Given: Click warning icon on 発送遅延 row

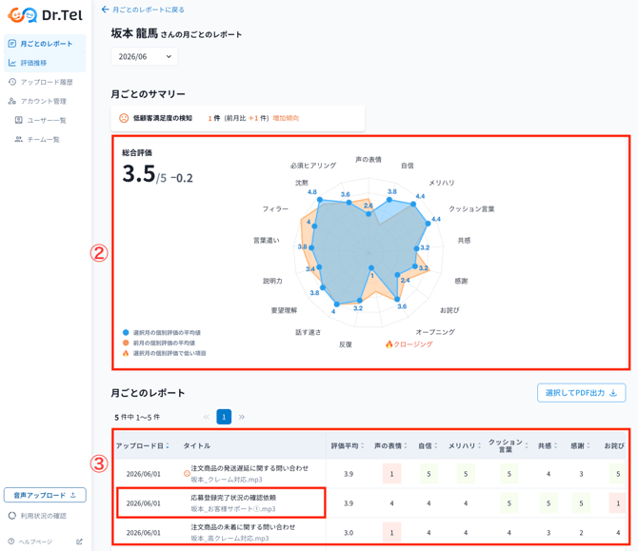Looking at the screenshot, I should coord(187,473).
